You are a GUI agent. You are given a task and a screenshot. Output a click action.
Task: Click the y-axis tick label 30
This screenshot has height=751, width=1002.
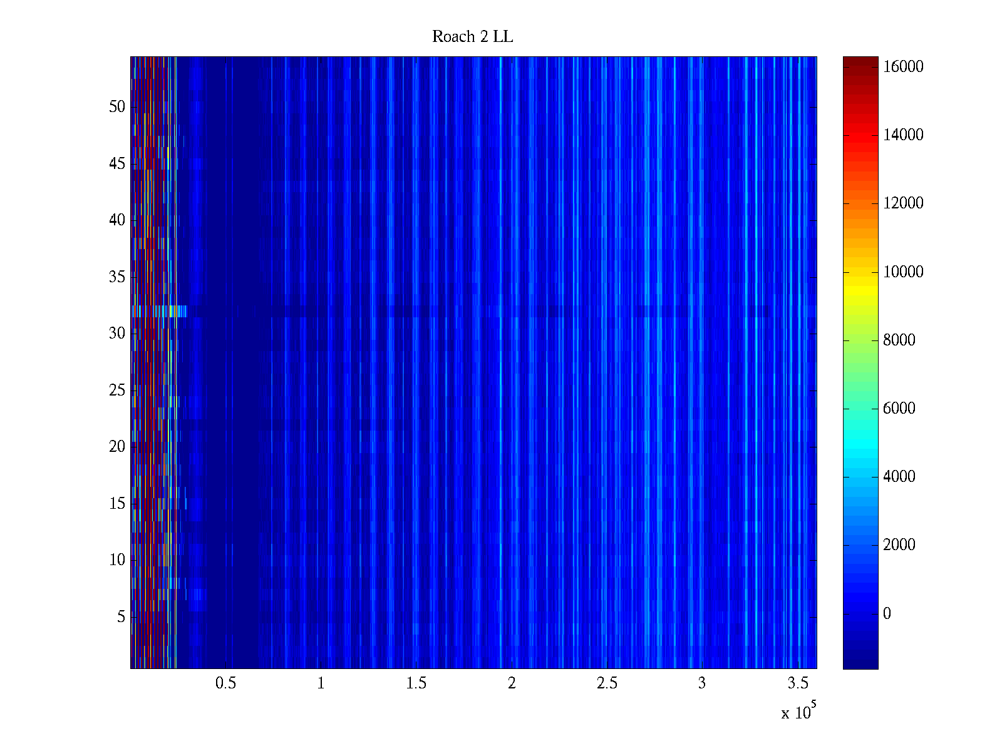tap(117, 334)
